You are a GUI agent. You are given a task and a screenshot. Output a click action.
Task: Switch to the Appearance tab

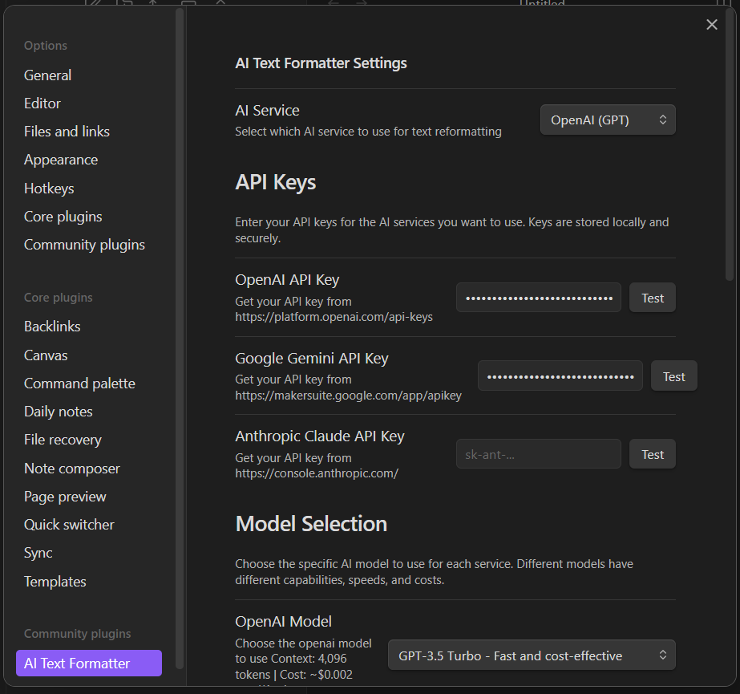[61, 160]
